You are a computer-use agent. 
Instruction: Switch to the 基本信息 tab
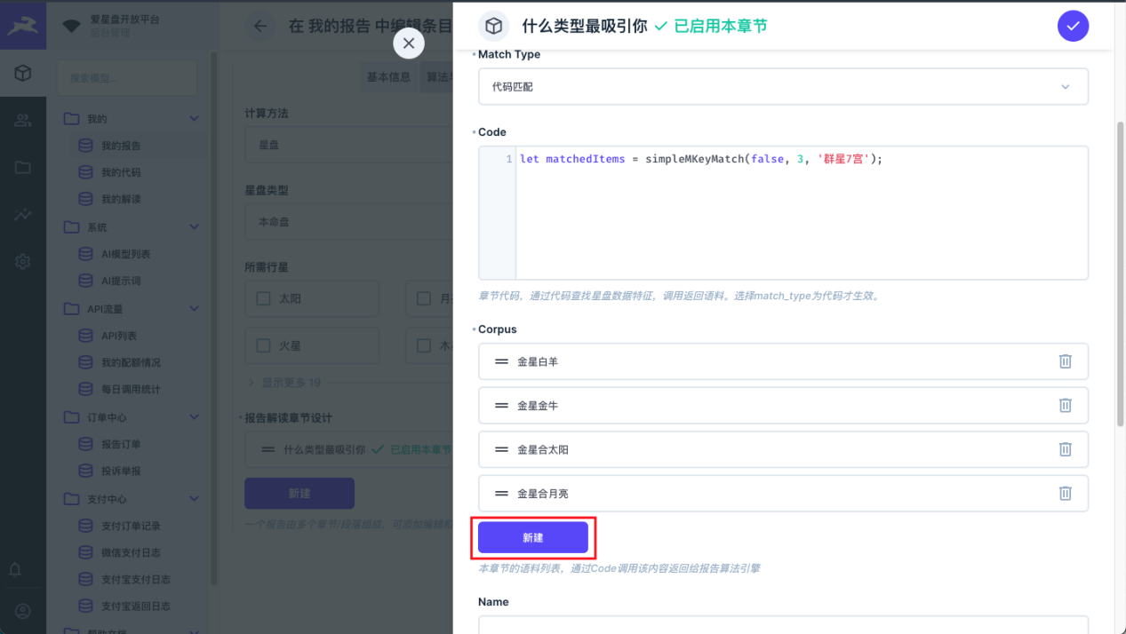pos(388,77)
